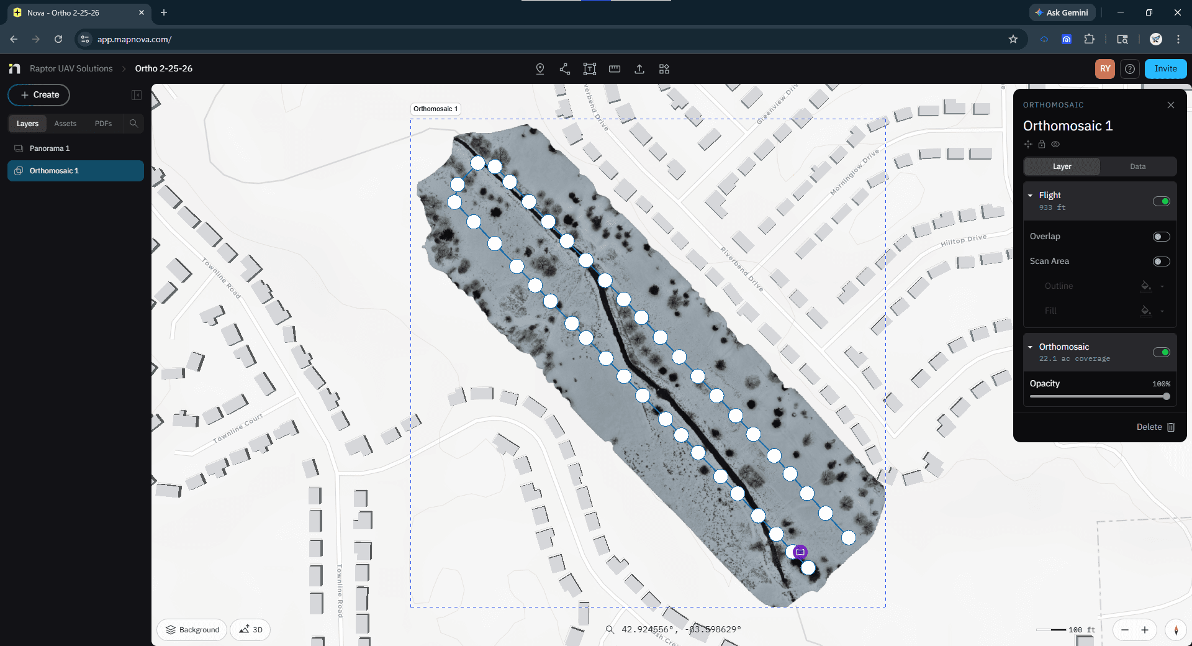Open the shapes elements icon
Image resolution: width=1192 pixels, height=646 pixels.
pyautogui.click(x=664, y=69)
